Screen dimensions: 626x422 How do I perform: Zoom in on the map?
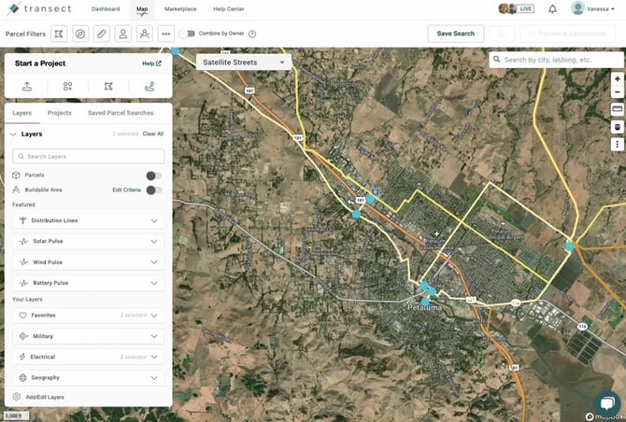click(617, 79)
